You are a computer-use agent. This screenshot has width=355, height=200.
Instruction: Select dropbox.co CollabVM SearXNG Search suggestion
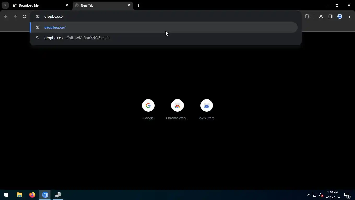pos(164,38)
